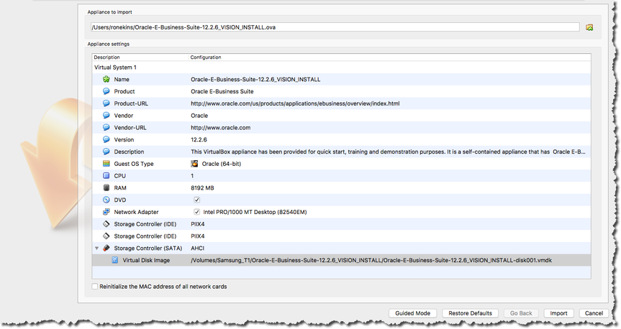Click the Oracle E-Business Suite product value
Viewport: 621px width, 329px height.
222,91
